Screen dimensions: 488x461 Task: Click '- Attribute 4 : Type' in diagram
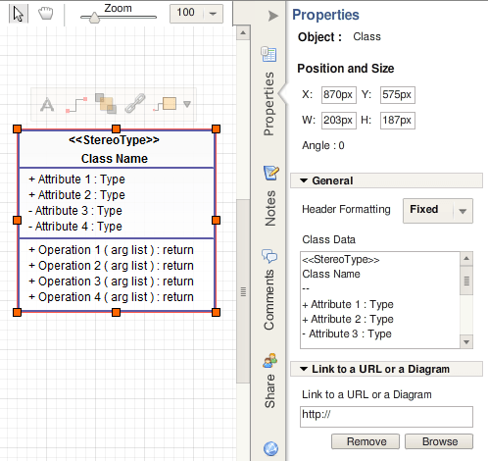click(x=75, y=227)
